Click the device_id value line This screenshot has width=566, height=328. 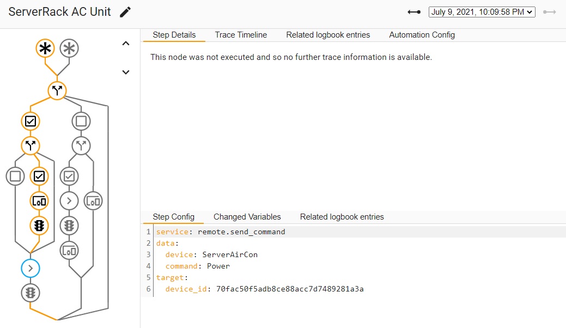pyautogui.click(x=265, y=289)
